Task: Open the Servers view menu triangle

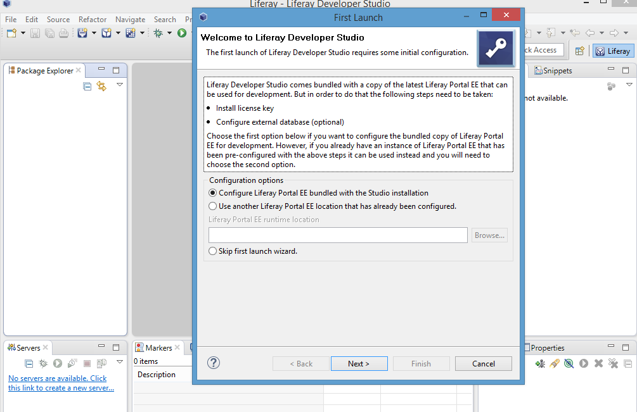Action: tap(120, 362)
